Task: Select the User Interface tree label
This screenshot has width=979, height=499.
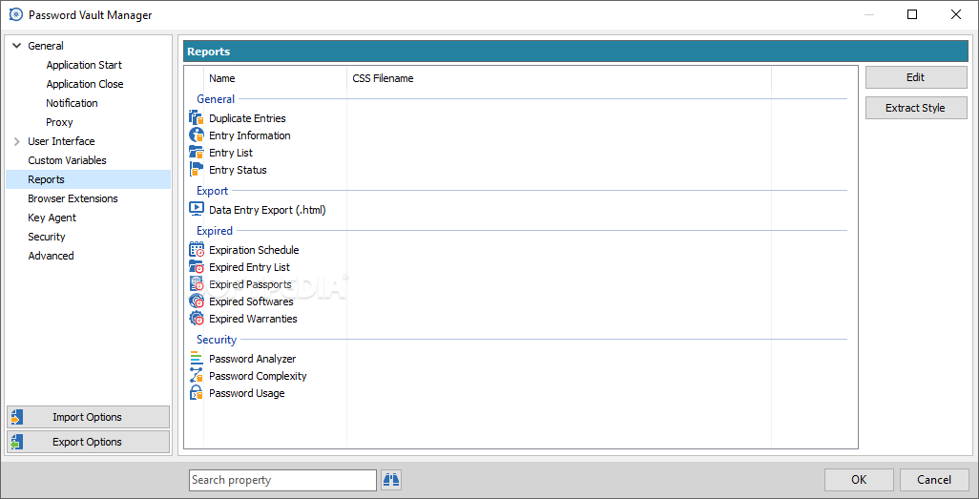Action: pos(61,141)
